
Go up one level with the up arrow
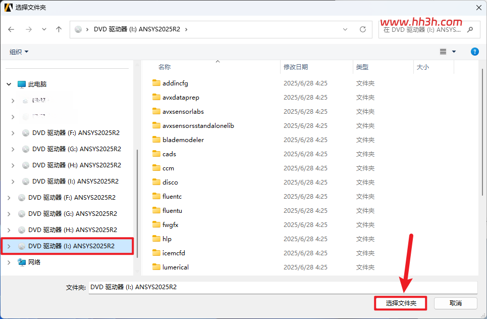tap(59, 29)
